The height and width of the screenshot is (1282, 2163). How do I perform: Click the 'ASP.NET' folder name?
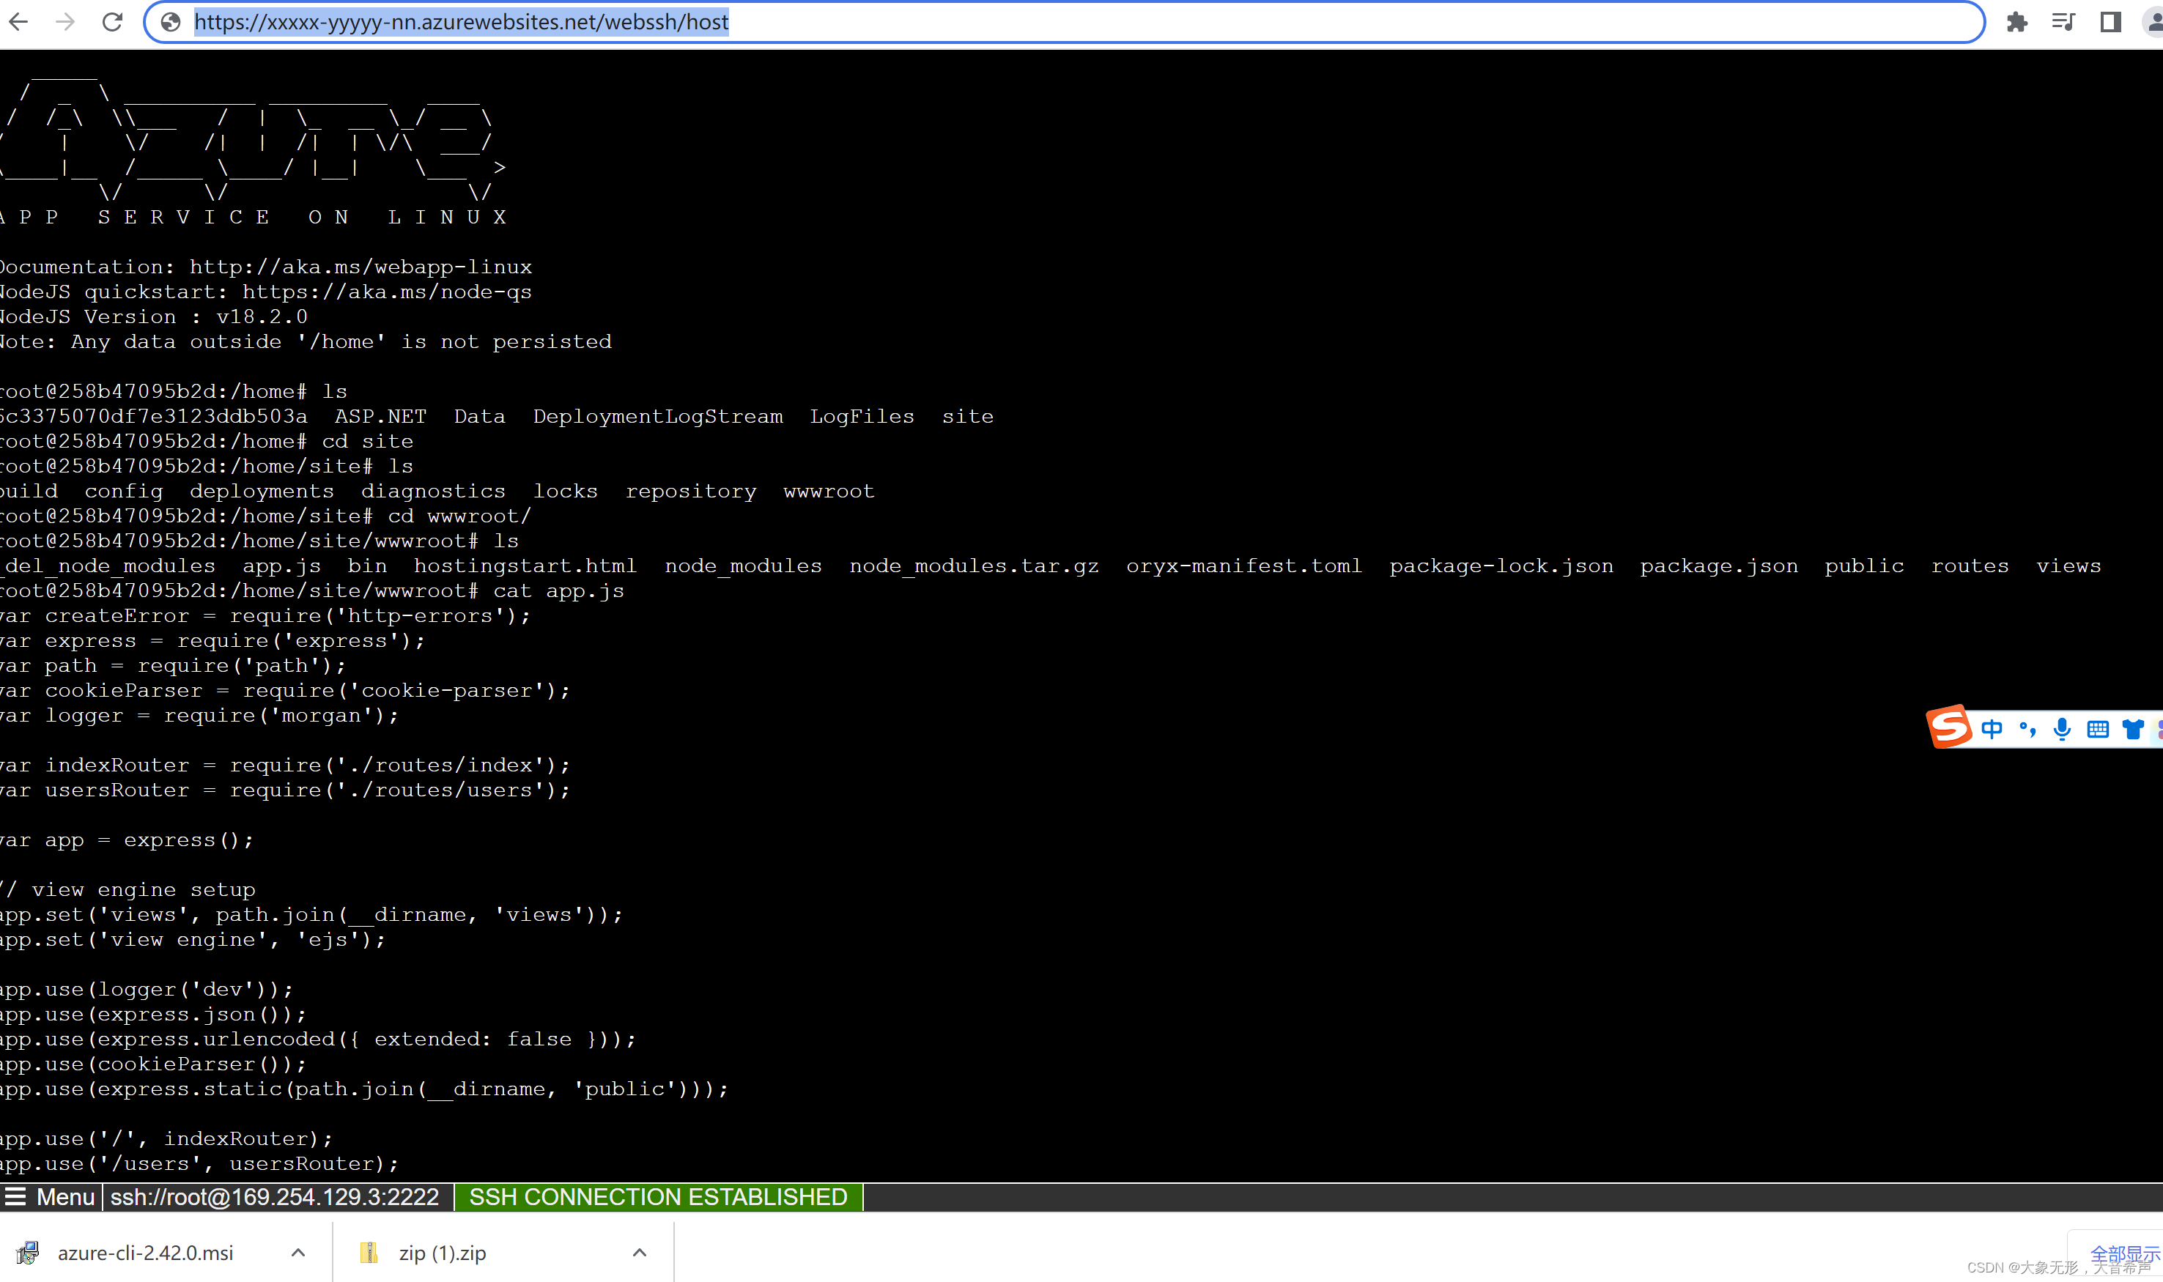(380, 416)
